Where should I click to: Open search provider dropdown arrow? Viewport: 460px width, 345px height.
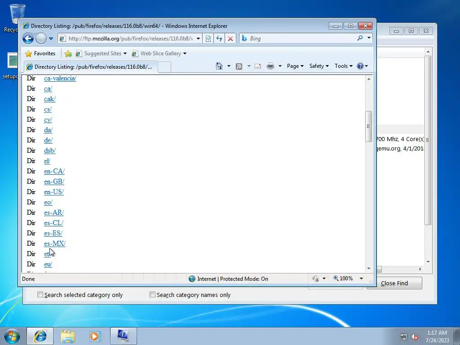tap(369, 38)
